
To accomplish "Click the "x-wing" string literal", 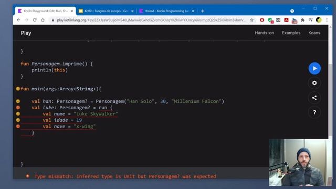I will 85,127.
